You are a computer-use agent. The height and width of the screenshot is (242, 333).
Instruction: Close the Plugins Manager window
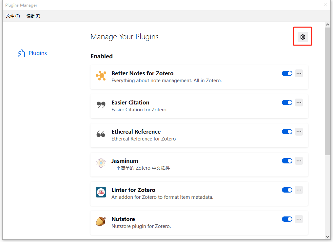325,5
